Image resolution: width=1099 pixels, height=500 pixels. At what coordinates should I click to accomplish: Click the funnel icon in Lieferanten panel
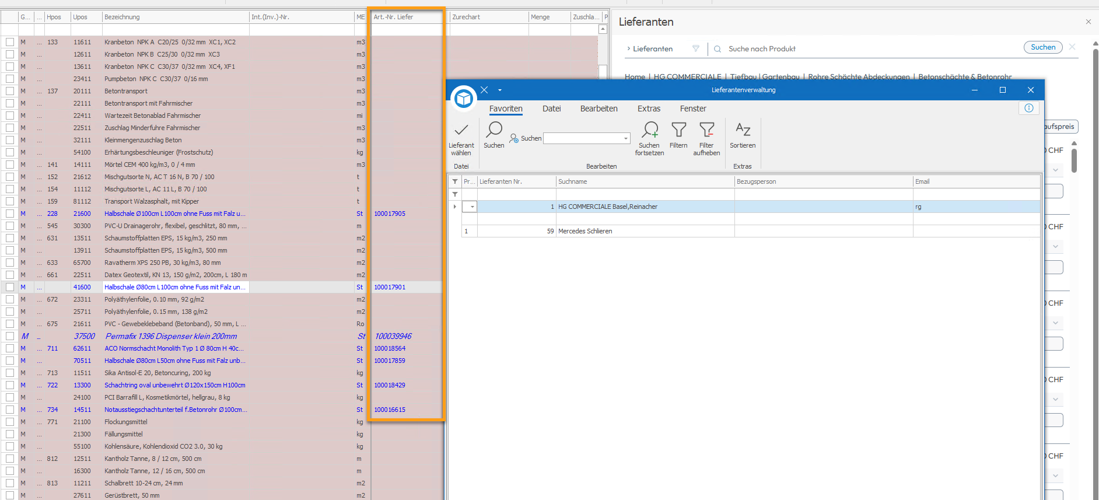[x=696, y=48]
